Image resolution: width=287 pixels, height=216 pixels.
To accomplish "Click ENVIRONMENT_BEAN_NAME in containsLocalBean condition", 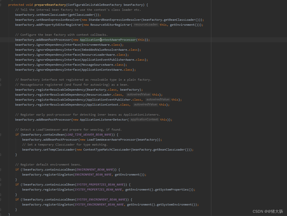I will pyautogui.click(x=95, y=170).
